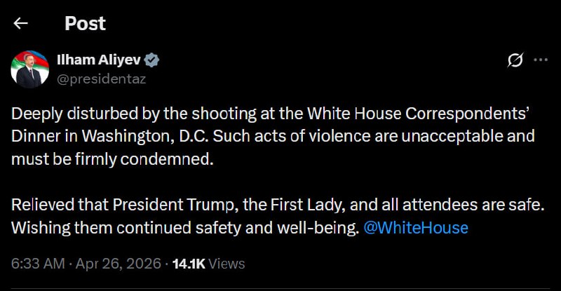This screenshot has width=561, height=291.
Task: Click the @presidentaz handle
Action: click(101, 78)
